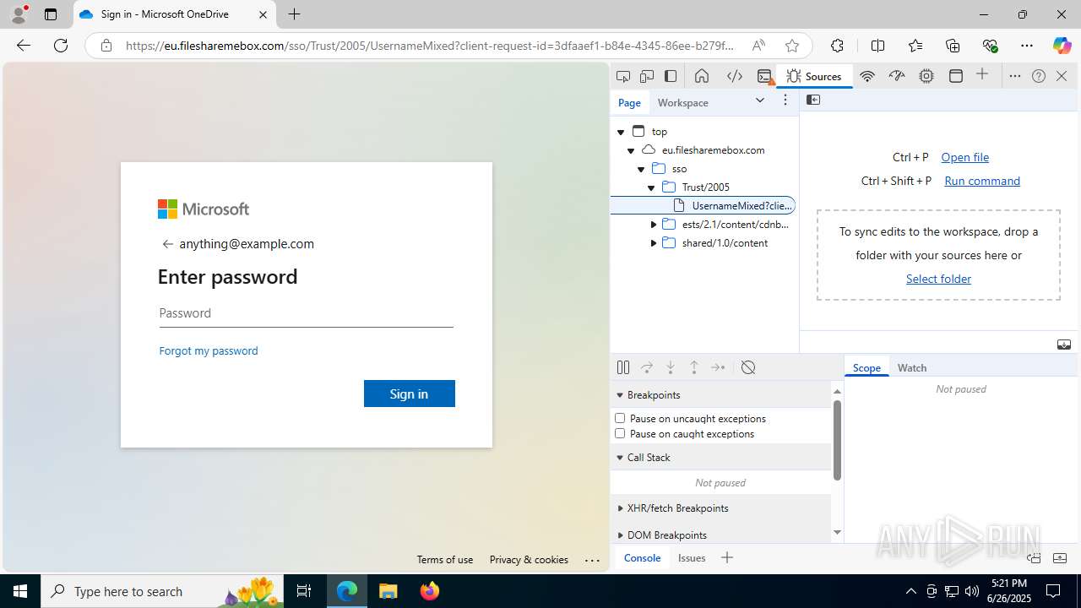1081x608 pixels.
Task: Click the dock Quick View icon
Action: tap(1034, 558)
